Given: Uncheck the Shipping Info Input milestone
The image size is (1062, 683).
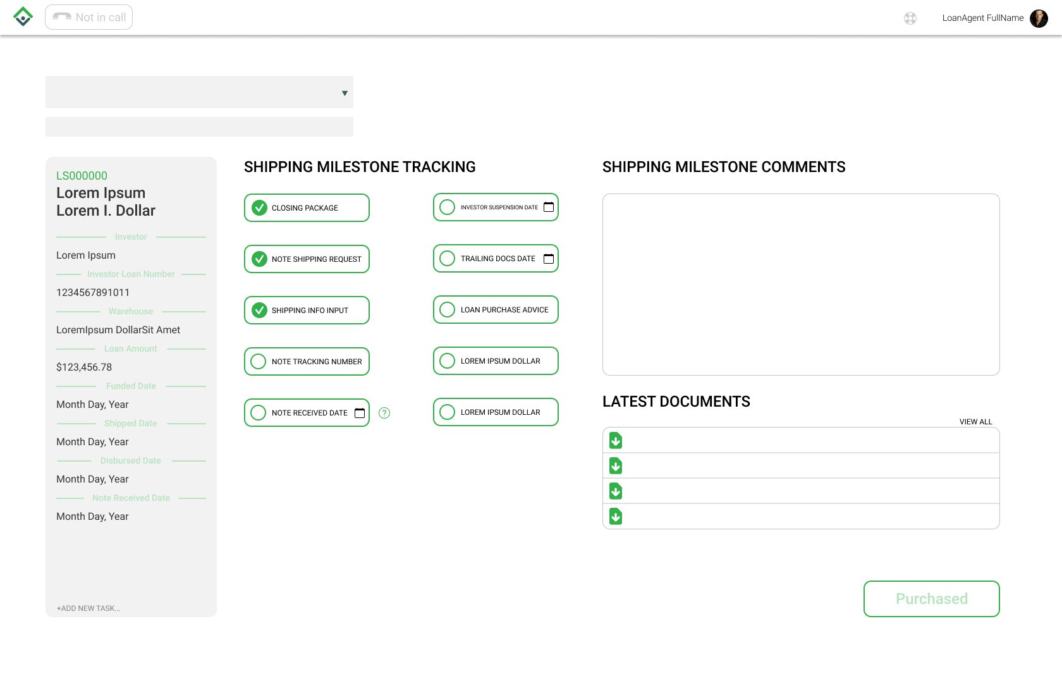Looking at the screenshot, I should [x=259, y=311].
